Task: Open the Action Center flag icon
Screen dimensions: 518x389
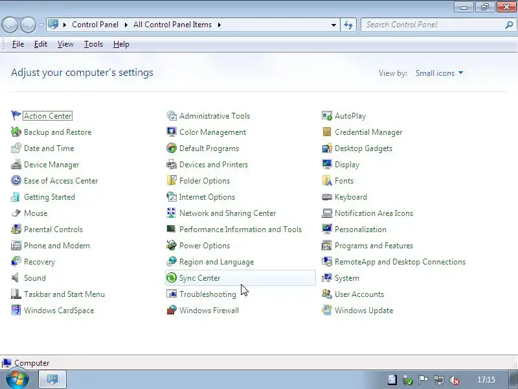Action: coord(16,115)
